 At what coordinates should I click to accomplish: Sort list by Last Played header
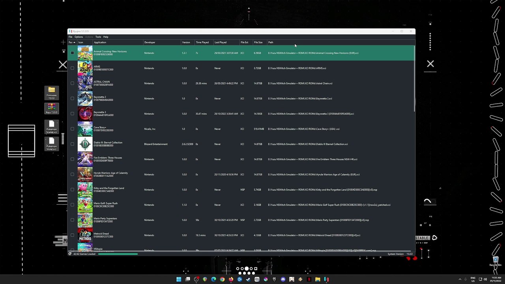[x=226, y=42]
